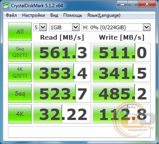Click the empty comment field at bottom
The height and width of the screenshot is (144, 159).
79,132
